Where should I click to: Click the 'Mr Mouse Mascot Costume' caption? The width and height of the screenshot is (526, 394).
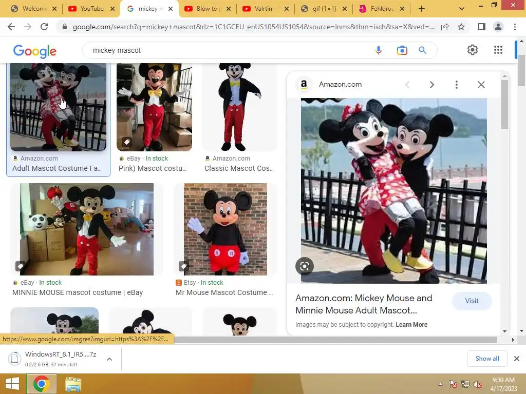[x=224, y=292]
